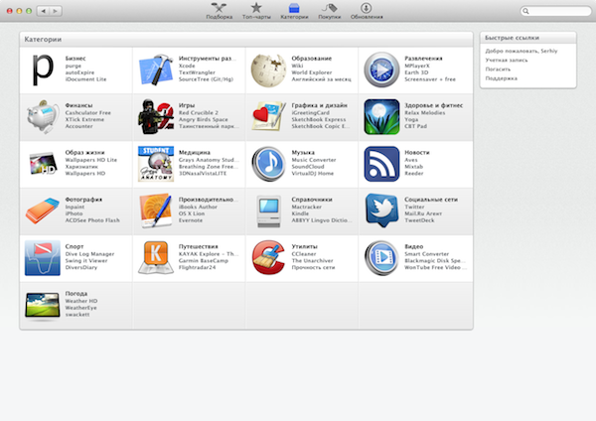
Task: Open the Новости RSS feed icon
Action: (381, 164)
